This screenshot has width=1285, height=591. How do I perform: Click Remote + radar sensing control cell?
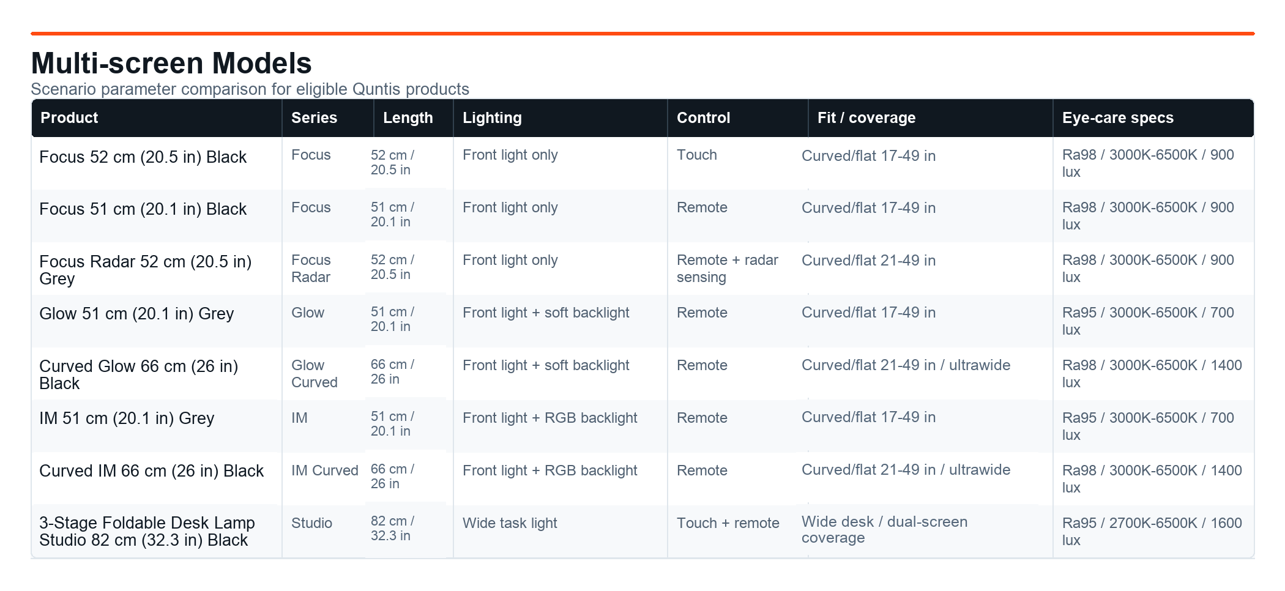[x=728, y=269]
